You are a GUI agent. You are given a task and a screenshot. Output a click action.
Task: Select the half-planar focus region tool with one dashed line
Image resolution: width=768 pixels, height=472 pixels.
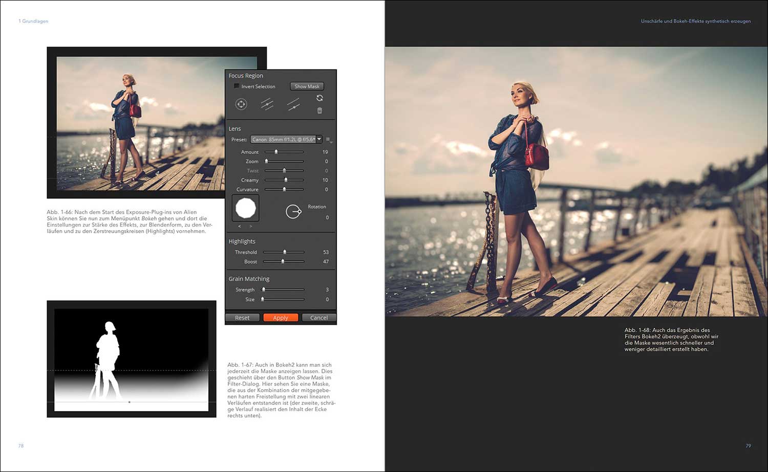click(x=293, y=104)
